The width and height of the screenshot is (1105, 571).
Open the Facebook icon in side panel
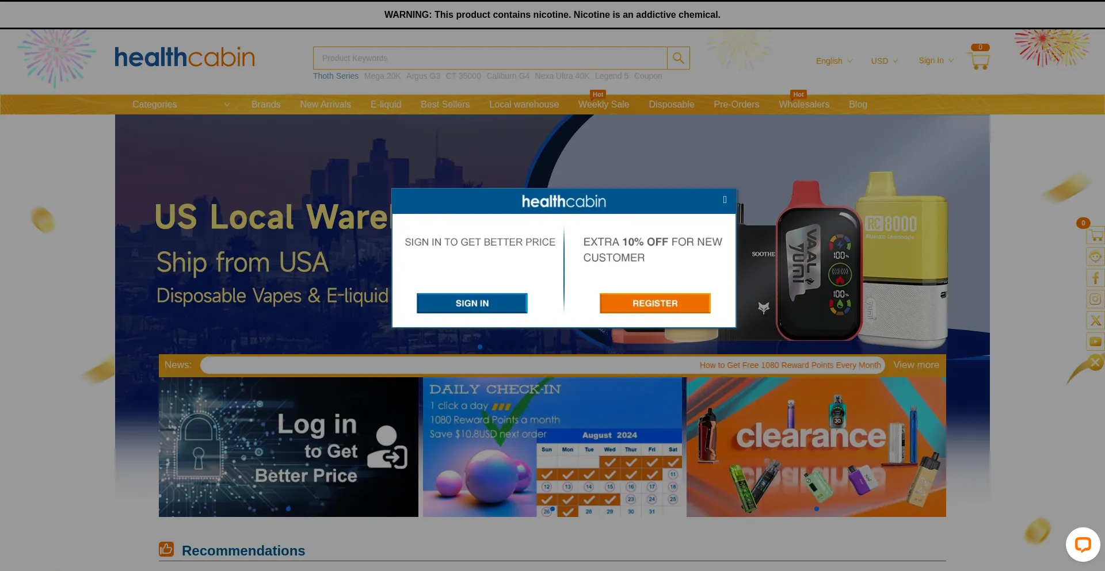[x=1095, y=278]
